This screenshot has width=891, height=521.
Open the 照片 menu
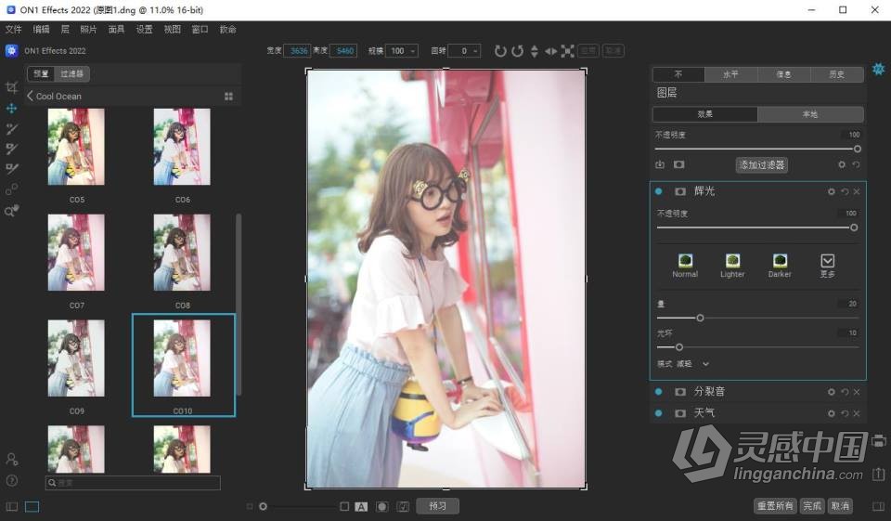point(88,30)
